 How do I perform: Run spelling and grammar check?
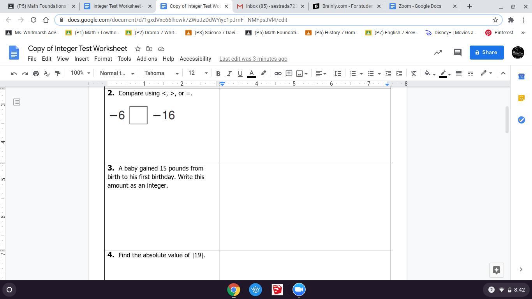tap(47, 73)
